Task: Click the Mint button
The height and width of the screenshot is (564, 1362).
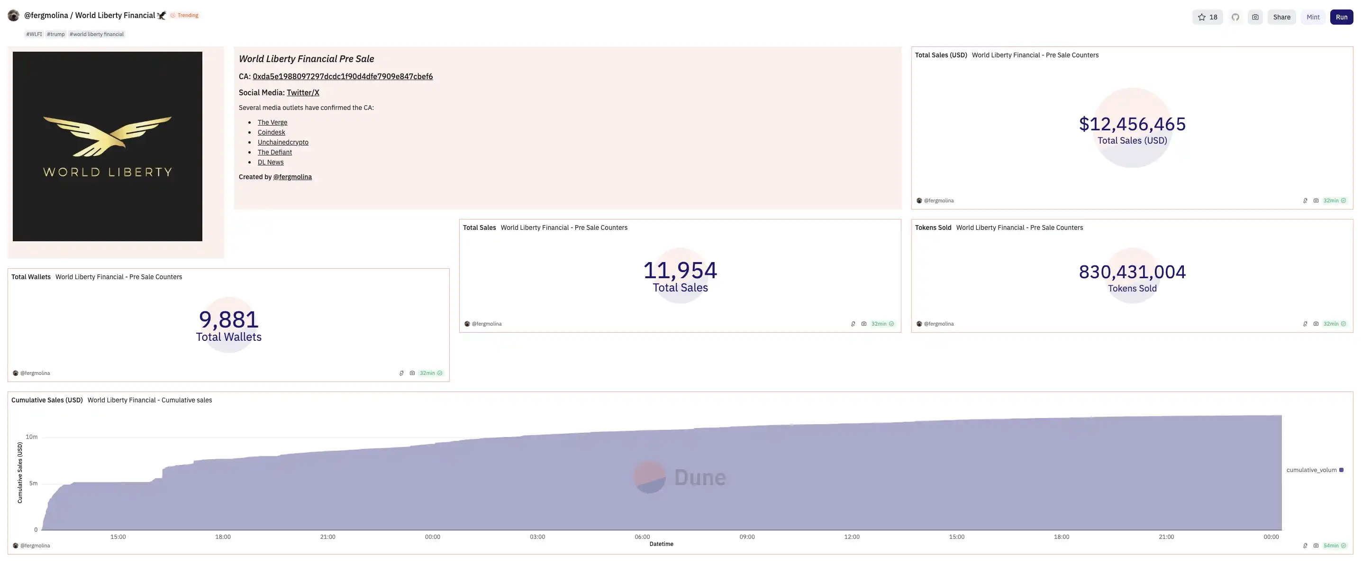Action: click(1313, 17)
